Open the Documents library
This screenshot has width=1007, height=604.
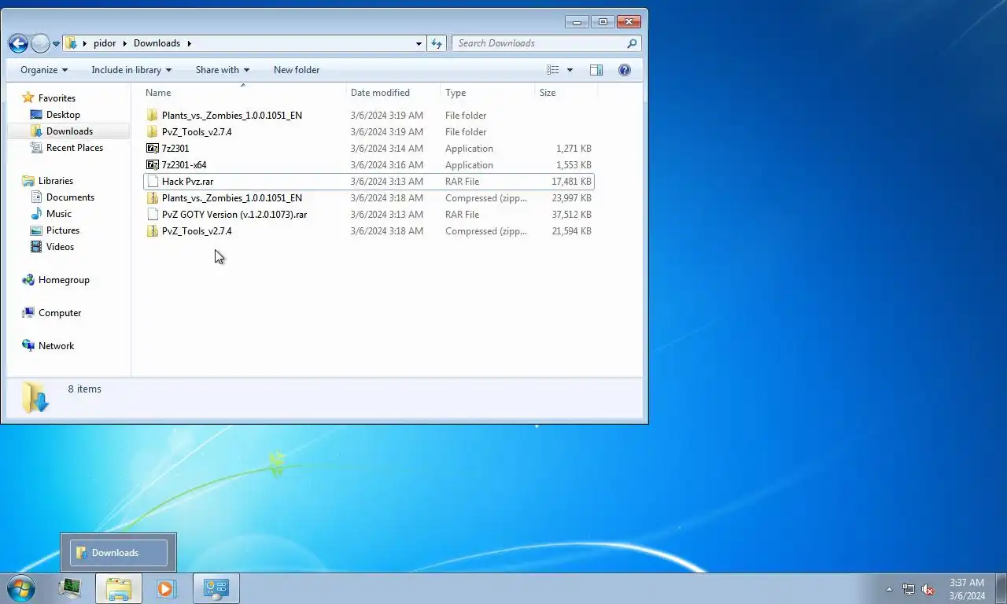tap(70, 197)
